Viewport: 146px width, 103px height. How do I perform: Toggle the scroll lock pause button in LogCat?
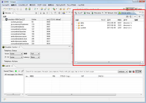pyautogui.click(x=140, y=72)
